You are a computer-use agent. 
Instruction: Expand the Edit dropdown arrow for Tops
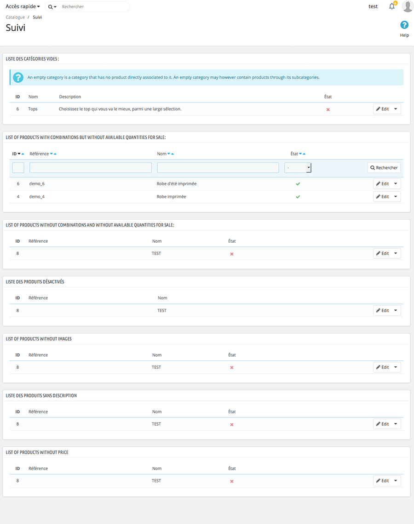tap(396, 109)
